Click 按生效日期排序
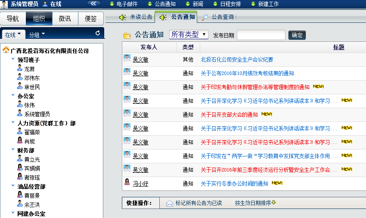Viewport: 366px width, 218px height. tap(253, 203)
